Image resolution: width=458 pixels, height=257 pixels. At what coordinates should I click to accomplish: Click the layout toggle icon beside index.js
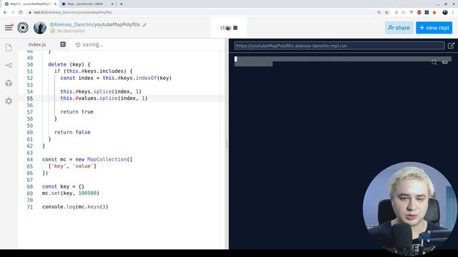(x=63, y=44)
